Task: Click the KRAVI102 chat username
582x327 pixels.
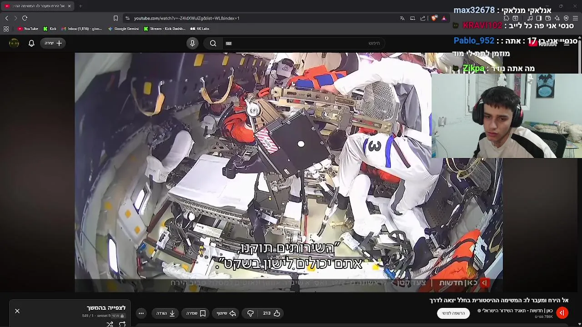Action: 482,25
